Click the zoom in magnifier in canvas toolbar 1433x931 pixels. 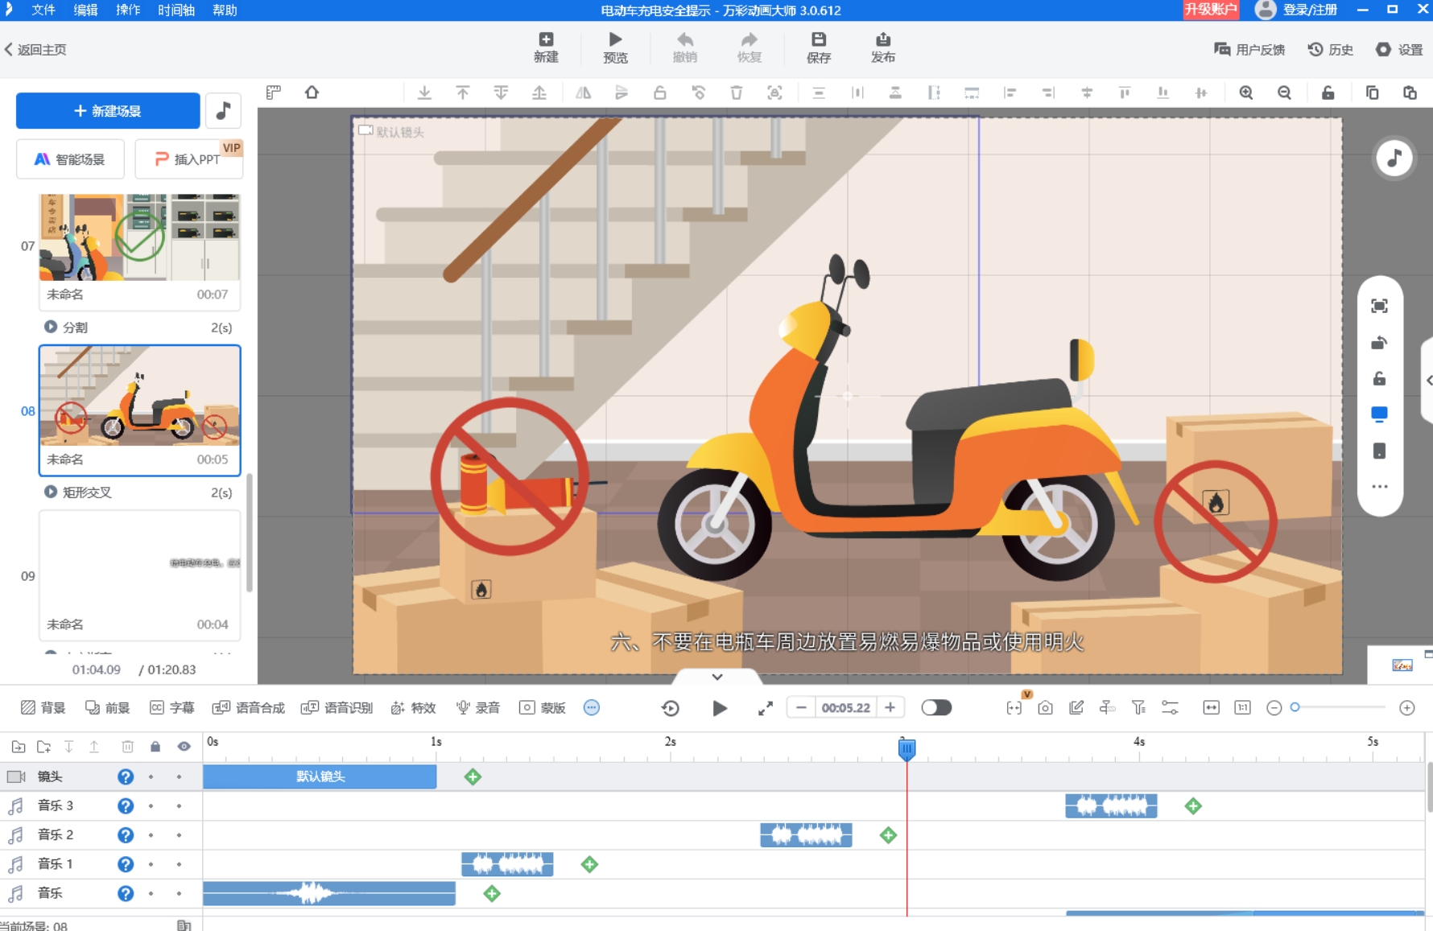coord(1245,93)
